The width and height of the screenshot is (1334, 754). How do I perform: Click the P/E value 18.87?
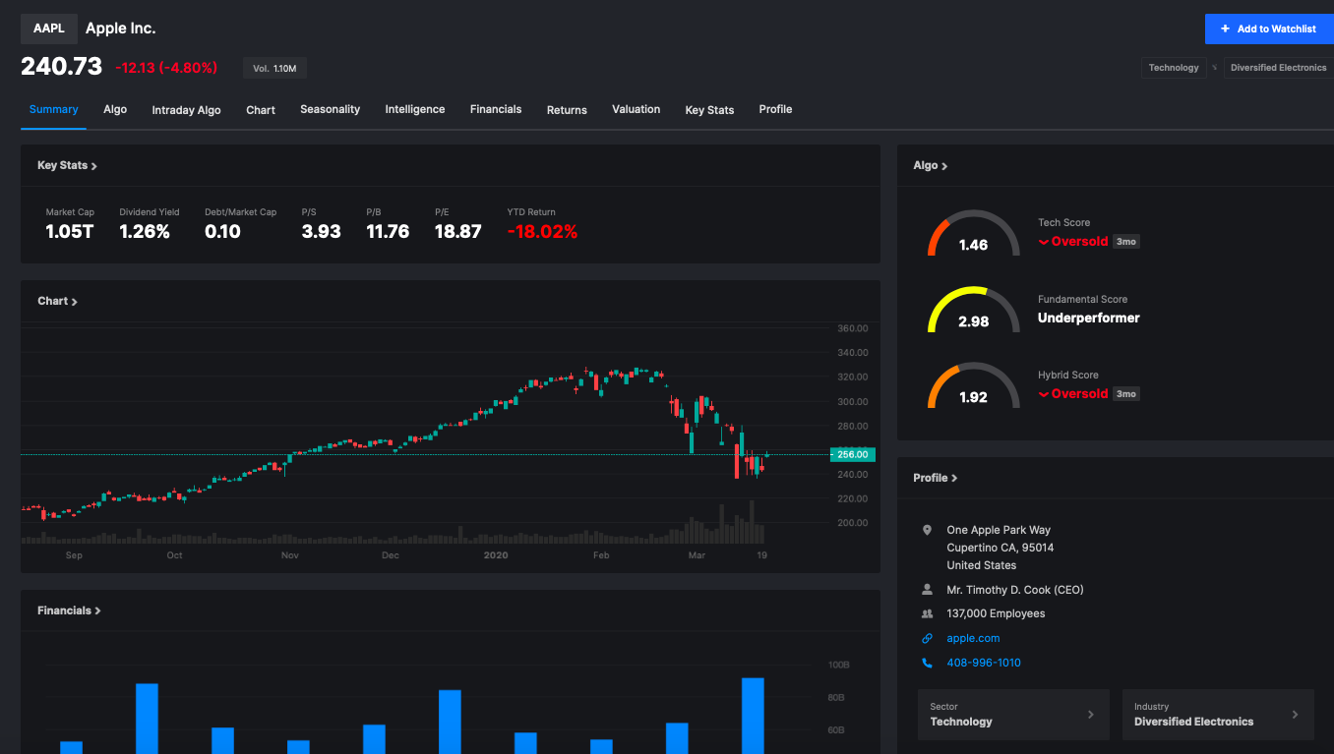[458, 232]
